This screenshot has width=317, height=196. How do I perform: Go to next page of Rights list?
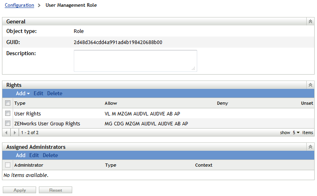(15, 133)
